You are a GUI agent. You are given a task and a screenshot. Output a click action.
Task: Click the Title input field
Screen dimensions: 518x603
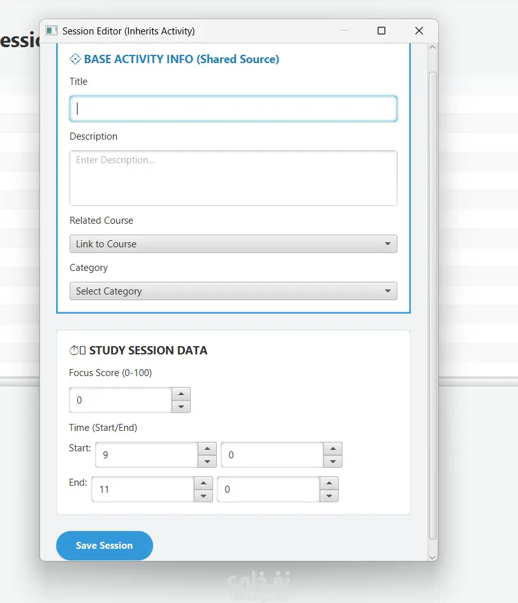coord(233,108)
